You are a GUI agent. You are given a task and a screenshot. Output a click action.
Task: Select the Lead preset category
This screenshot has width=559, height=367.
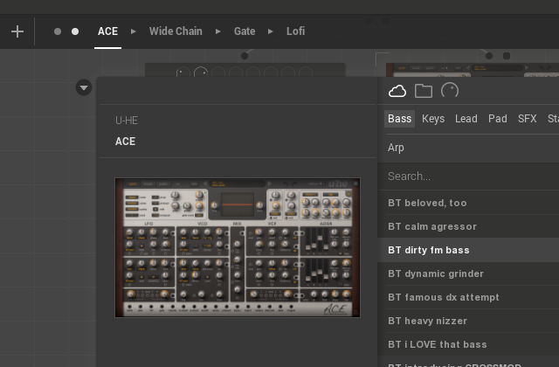click(466, 119)
